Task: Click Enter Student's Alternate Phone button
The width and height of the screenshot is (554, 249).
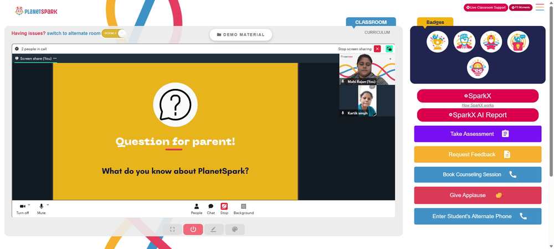Action: (478, 216)
